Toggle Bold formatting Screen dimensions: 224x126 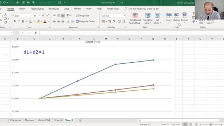[15, 21]
